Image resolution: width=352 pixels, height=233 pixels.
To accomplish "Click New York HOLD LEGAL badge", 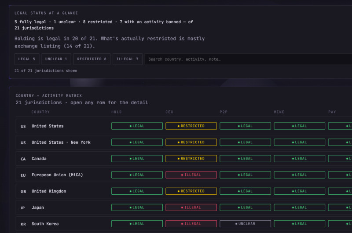I will [x=137, y=142].
